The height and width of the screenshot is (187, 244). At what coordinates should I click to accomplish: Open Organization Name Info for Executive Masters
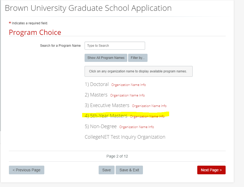point(149,106)
